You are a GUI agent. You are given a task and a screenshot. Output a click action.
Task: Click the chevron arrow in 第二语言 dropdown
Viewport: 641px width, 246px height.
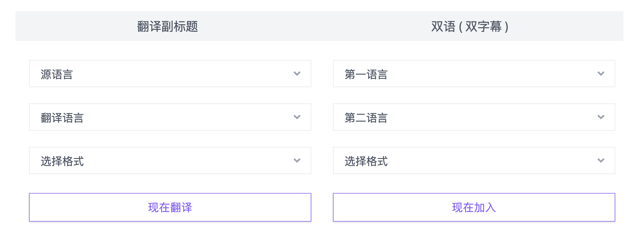[x=601, y=117]
